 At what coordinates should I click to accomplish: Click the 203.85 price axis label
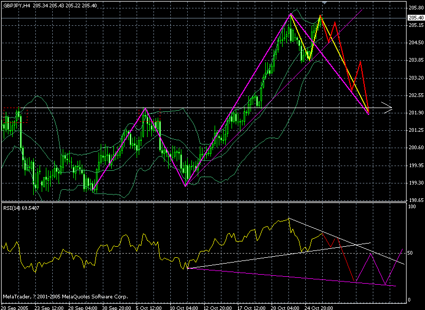(x=416, y=60)
